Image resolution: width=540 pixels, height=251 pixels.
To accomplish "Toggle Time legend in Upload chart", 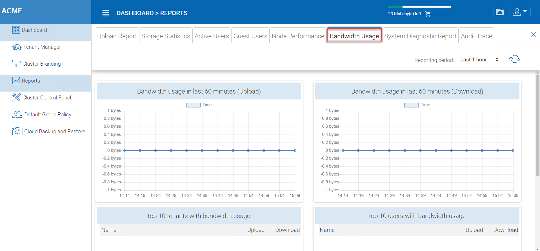I will click(x=199, y=105).
